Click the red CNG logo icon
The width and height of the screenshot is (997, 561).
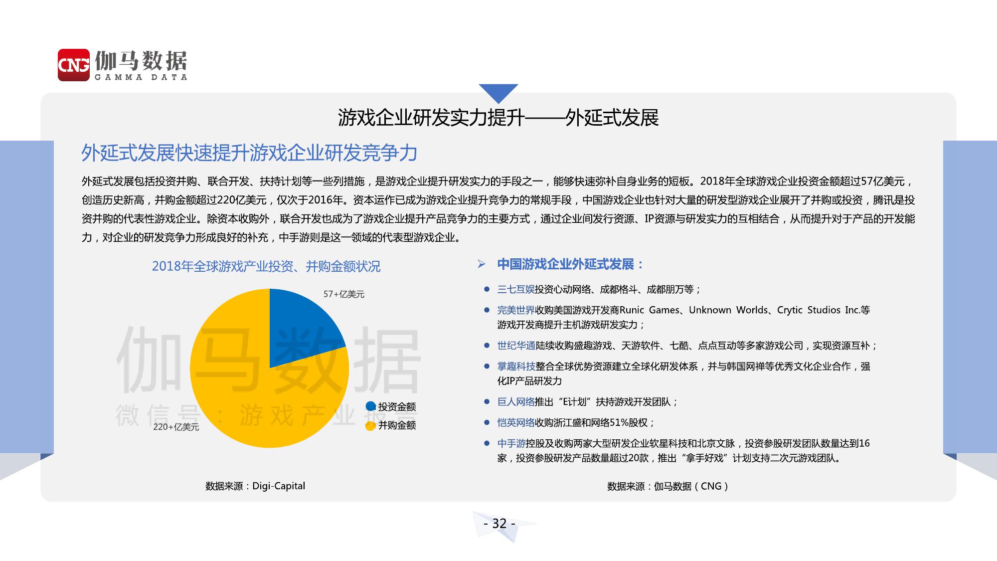pyautogui.click(x=73, y=65)
